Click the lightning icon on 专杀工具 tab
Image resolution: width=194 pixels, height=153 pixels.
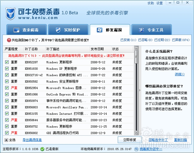point(141,30)
